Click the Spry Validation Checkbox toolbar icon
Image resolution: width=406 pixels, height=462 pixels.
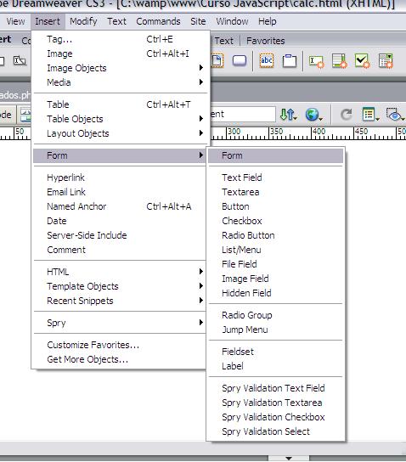point(363,61)
